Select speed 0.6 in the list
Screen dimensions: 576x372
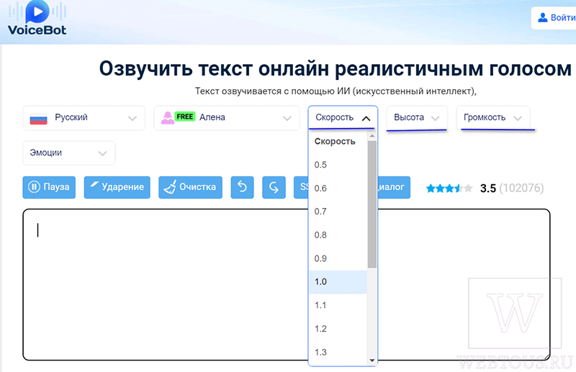(338, 189)
